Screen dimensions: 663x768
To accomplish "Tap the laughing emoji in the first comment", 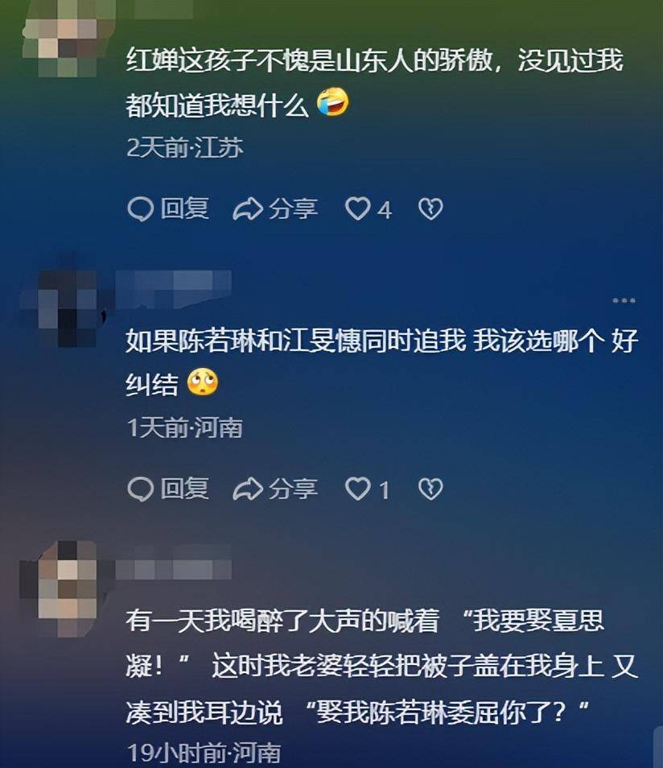I will click(x=333, y=102).
